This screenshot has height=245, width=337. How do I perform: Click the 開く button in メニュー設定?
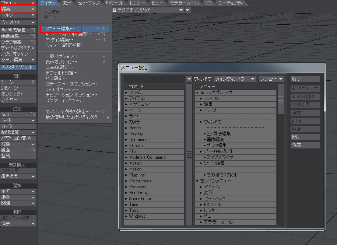(305, 137)
